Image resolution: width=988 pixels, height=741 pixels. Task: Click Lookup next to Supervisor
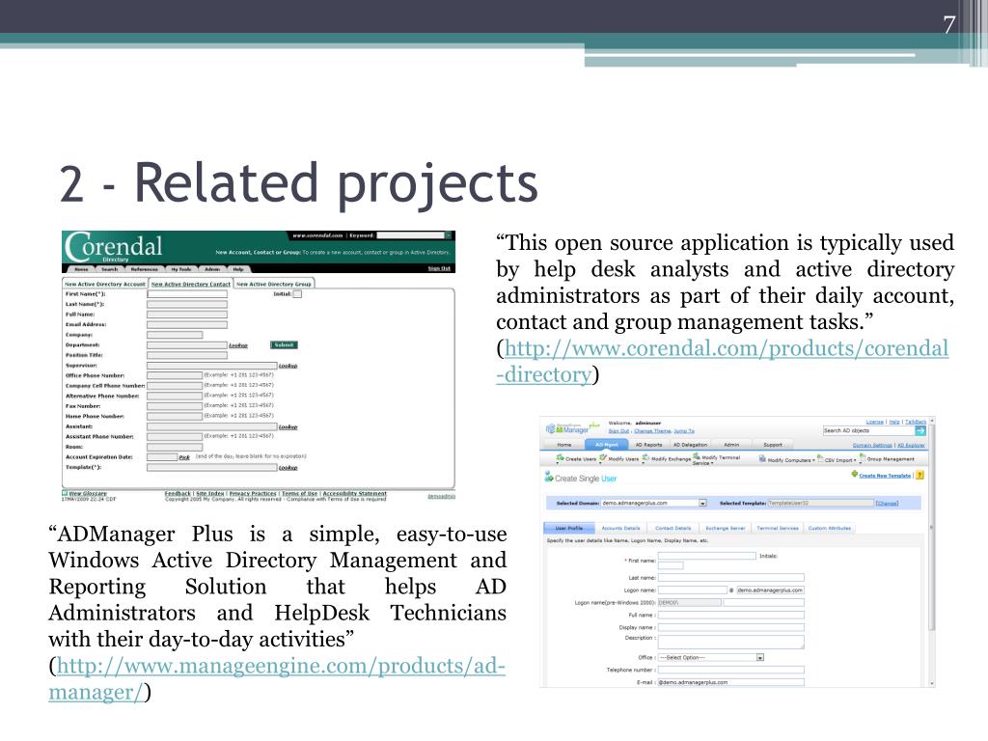coord(288,366)
